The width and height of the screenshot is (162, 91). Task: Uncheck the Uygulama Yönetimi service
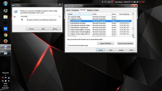tap(69, 19)
